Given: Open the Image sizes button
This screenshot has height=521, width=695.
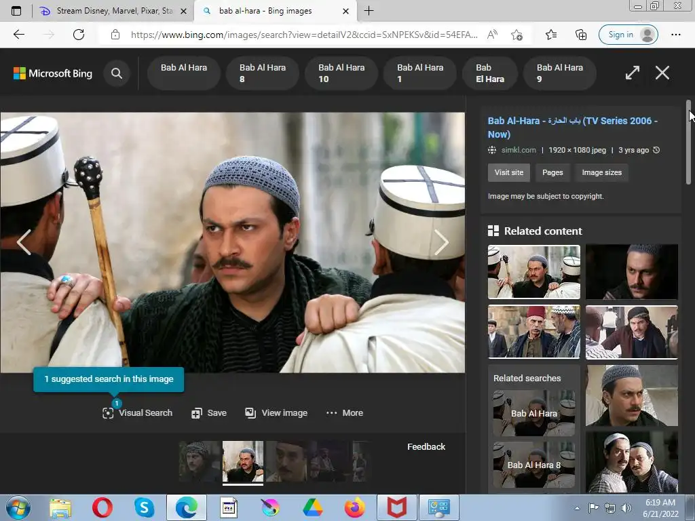Looking at the screenshot, I should coord(601,172).
